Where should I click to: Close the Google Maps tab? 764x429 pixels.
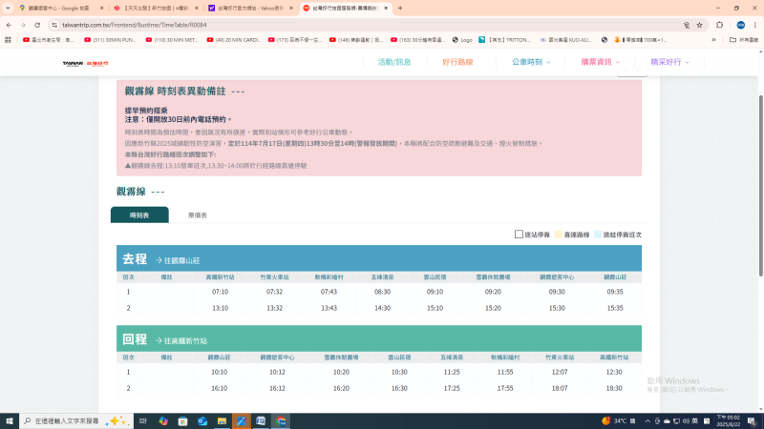tap(101, 8)
